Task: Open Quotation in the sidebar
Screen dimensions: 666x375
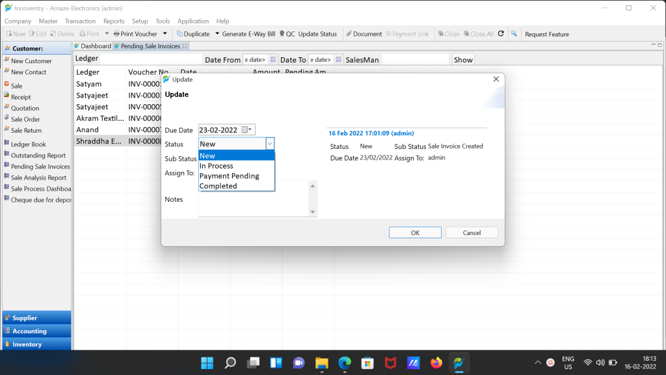Action: pyautogui.click(x=25, y=108)
